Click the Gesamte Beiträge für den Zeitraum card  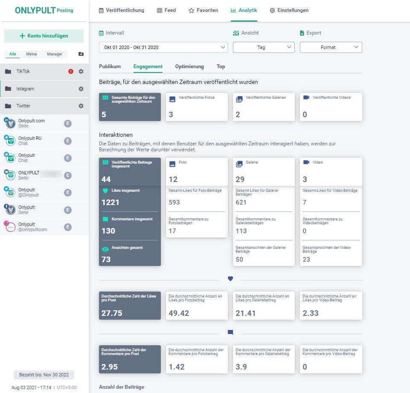(x=130, y=107)
